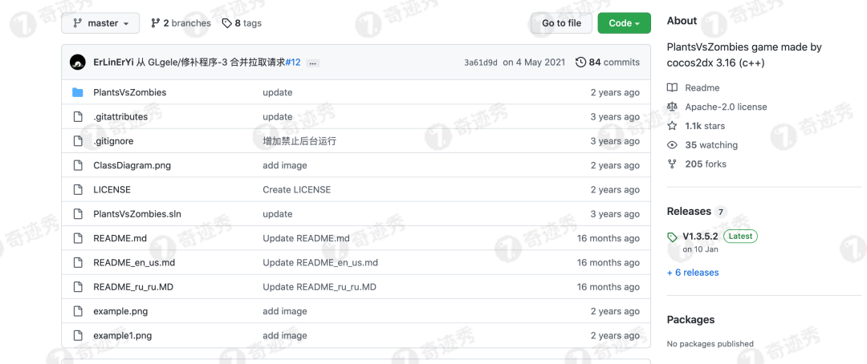This screenshot has width=867, height=364.
Task: Click the tag icon beside 8 tags
Action: [226, 23]
